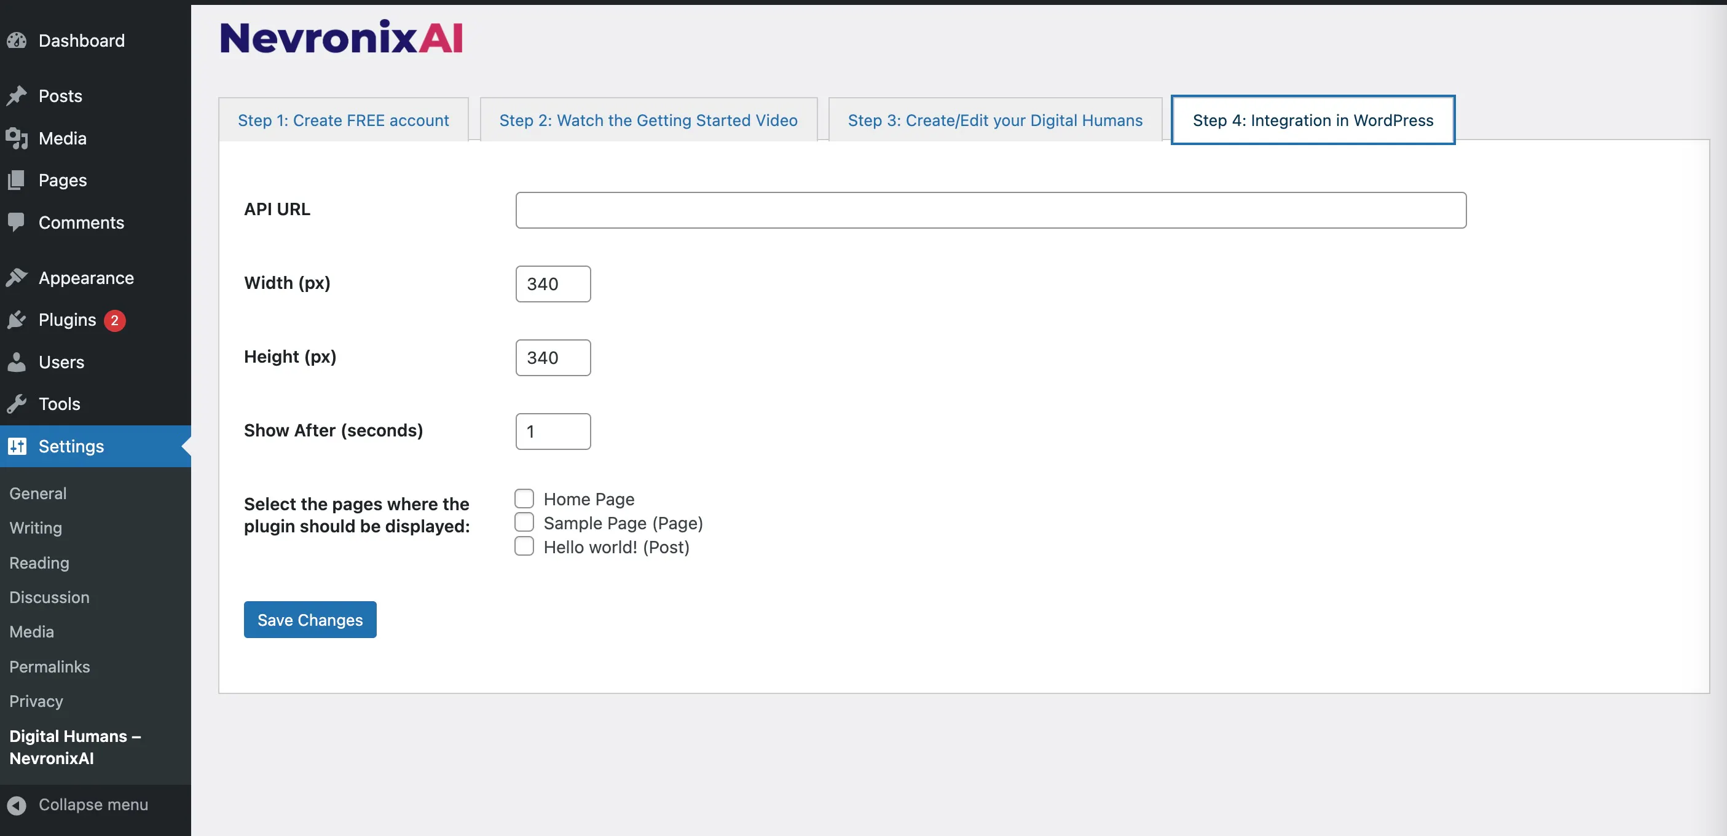Open Permalinks settings submenu link
This screenshot has height=836, width=1727.
50,666
